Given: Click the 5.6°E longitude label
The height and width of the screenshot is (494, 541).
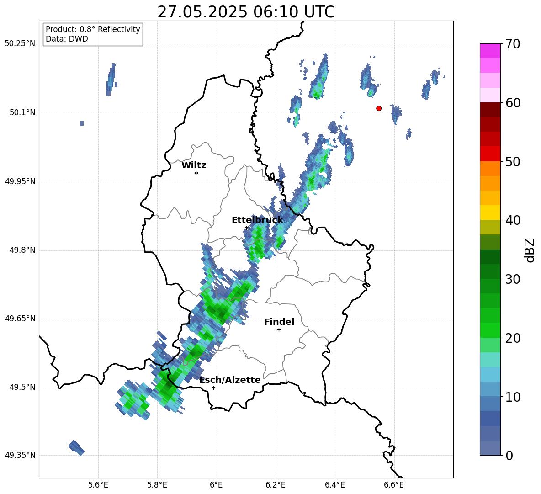Looking at the screenshot, I should [x=98, y=485].
